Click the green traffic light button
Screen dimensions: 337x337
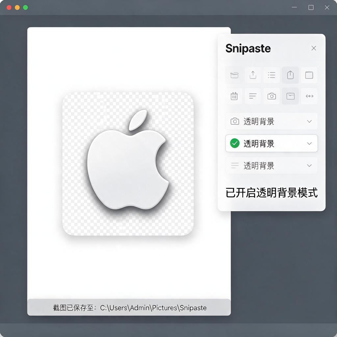point(25,8)
